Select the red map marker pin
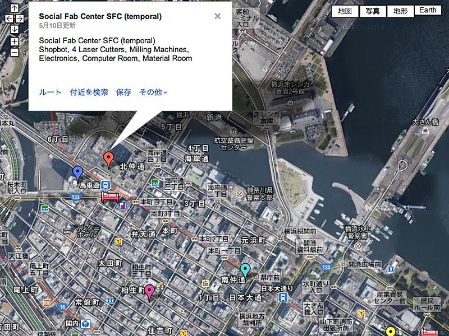 (x=108, y=160)
